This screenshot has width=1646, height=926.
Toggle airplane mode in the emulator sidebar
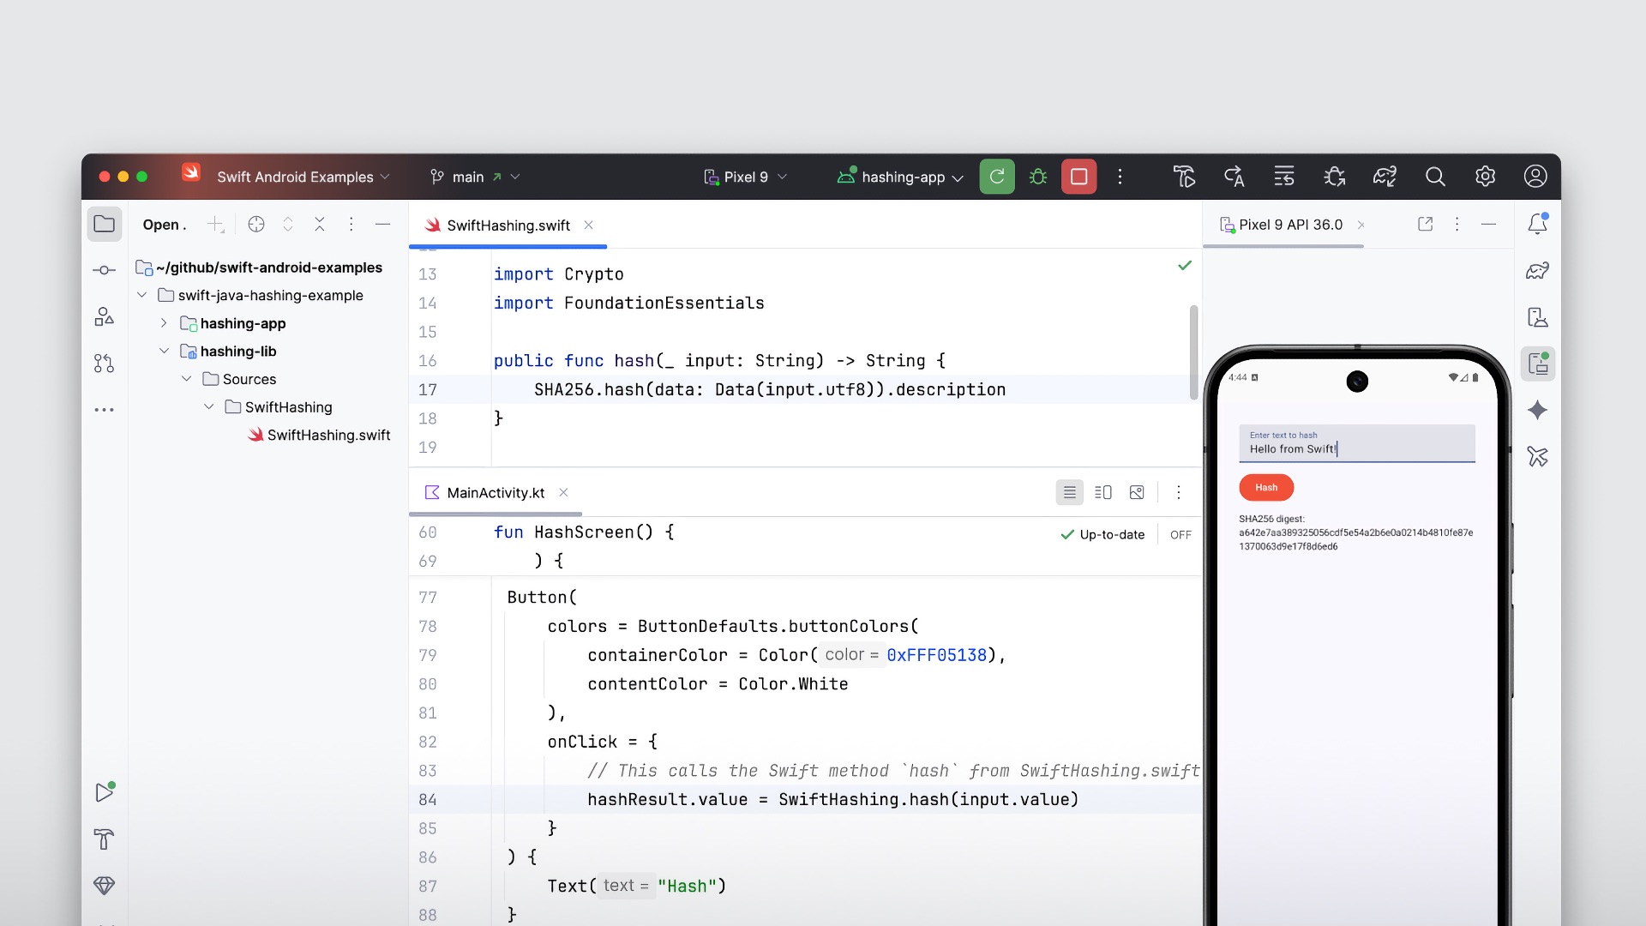(x=1539, y=457)
